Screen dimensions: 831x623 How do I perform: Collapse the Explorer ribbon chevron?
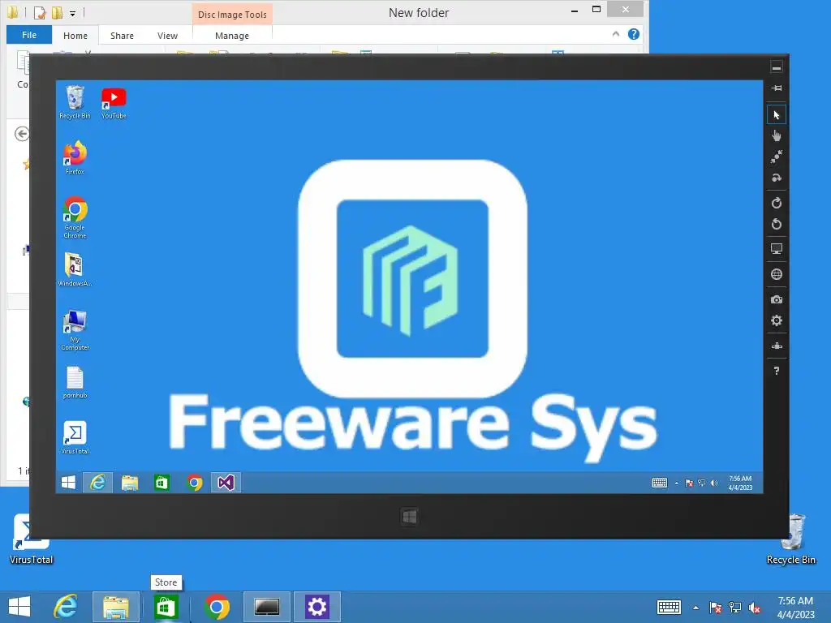point(615,34)
